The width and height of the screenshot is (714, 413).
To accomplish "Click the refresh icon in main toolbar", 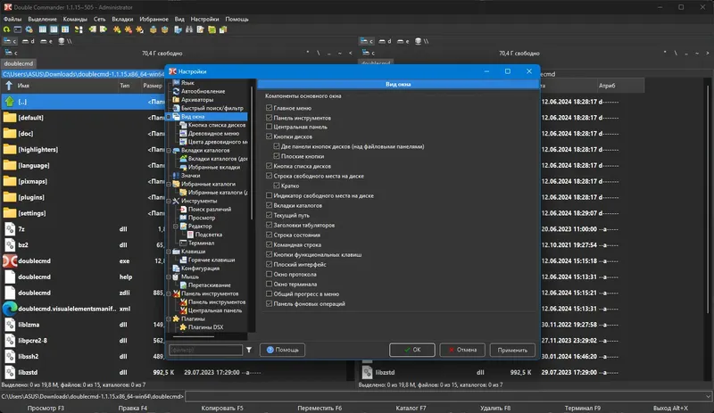I will click(x=7, y=29).
